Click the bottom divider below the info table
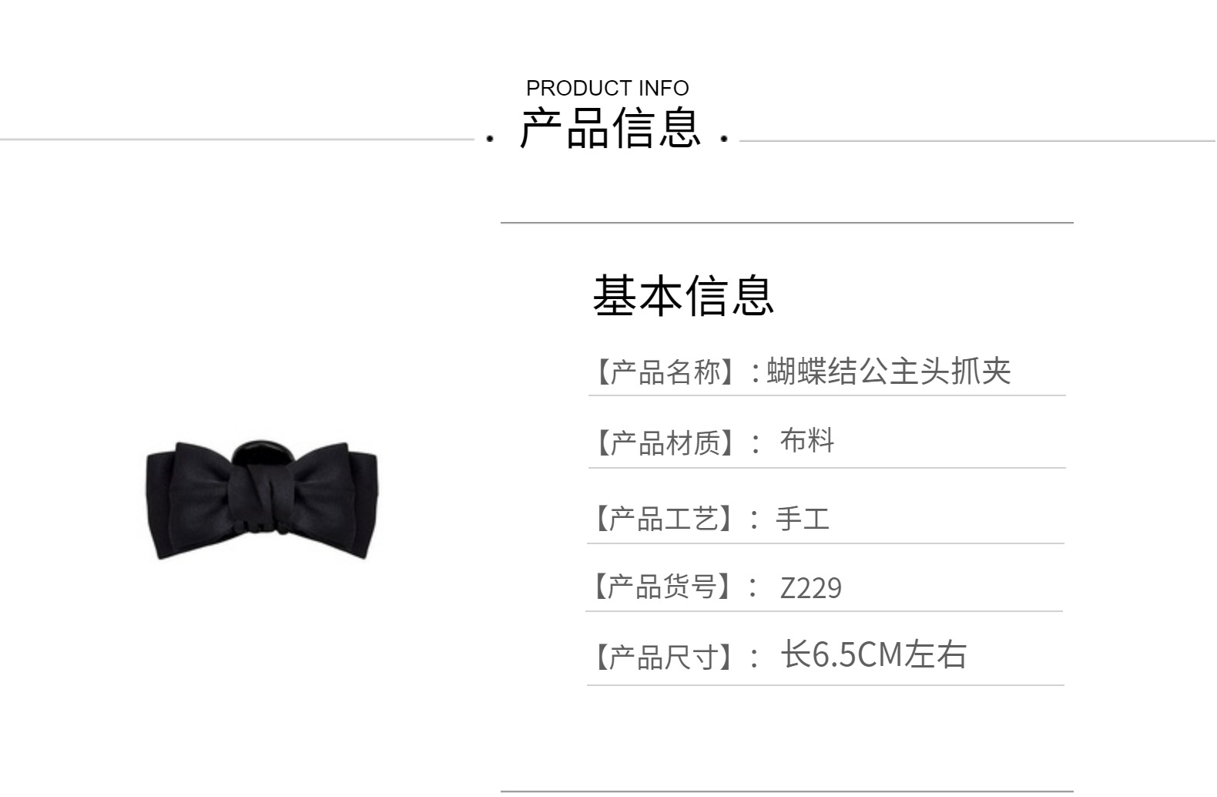The image size is (1217, 797). [x=786, y=791]
